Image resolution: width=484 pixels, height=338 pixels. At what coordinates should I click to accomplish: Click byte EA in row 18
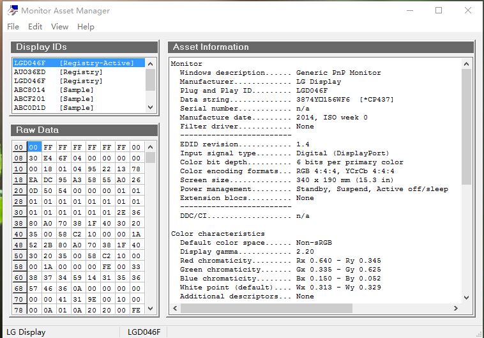pos(33,180)
